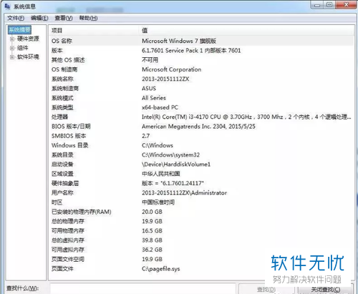Image resolution: width=358 pixels, height=294 pixels.
Task: Select the OS 制造商 row
Action: pyautogui.click(x=201, y=69)
